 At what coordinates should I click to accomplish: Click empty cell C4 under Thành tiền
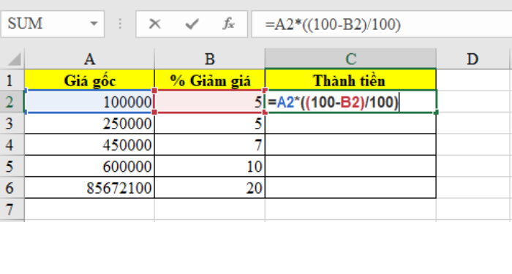tap(350, 145)
